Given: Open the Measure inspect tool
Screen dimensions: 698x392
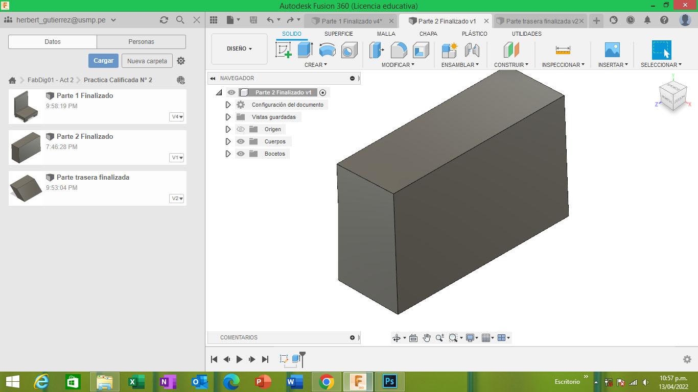Looking at the screenshot, I should tap(563, 50).
